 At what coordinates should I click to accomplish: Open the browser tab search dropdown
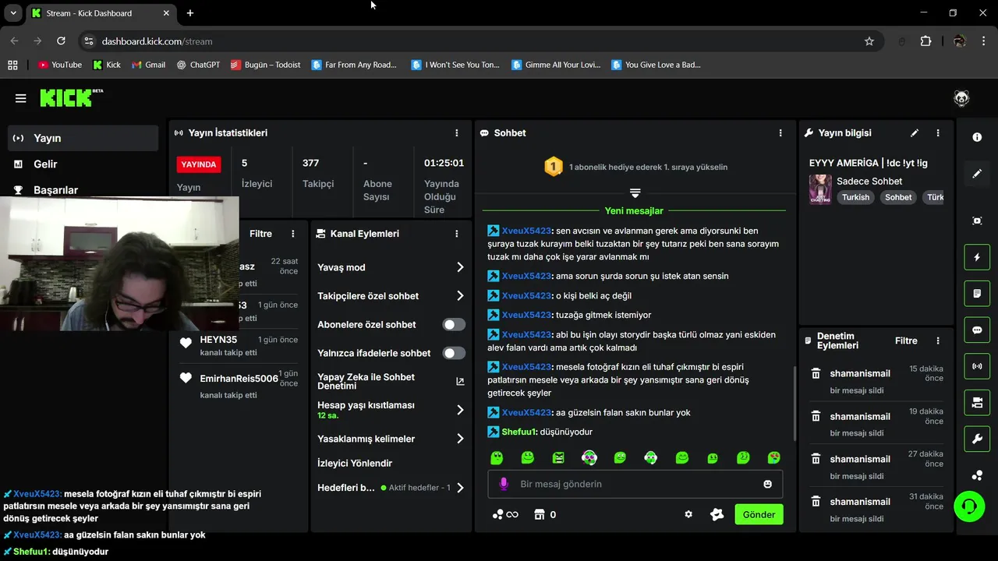tap(13, 13)
